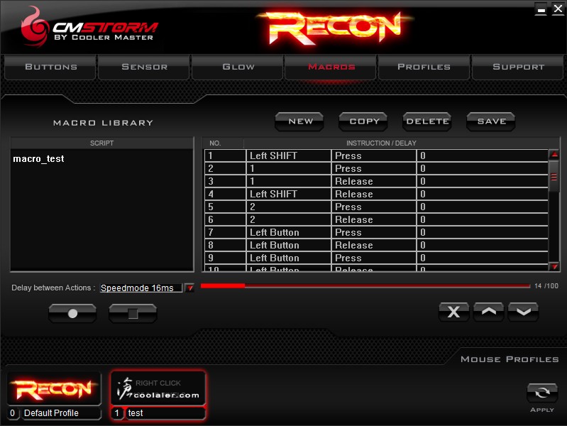Open the Delay between Actions dropdown arrow

[189, 288]
